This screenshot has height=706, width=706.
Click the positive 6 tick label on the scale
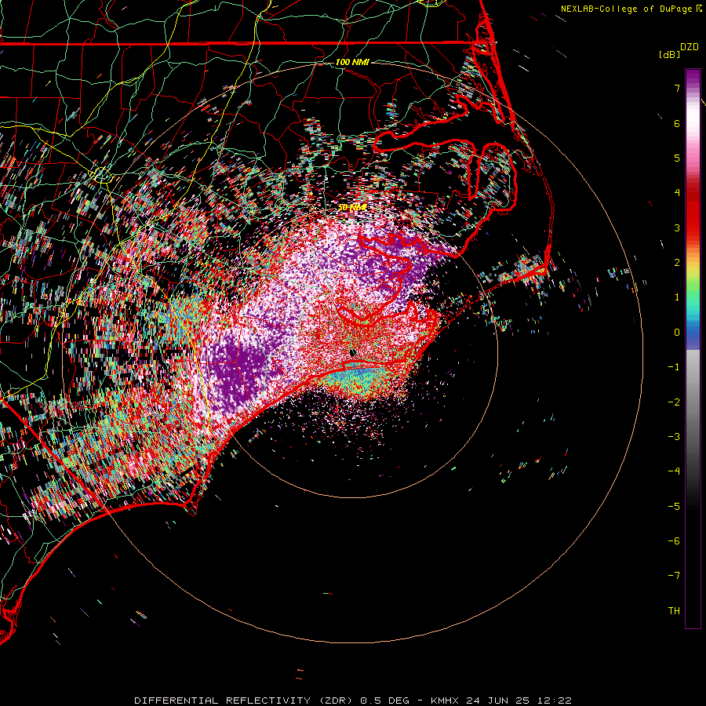677,123
